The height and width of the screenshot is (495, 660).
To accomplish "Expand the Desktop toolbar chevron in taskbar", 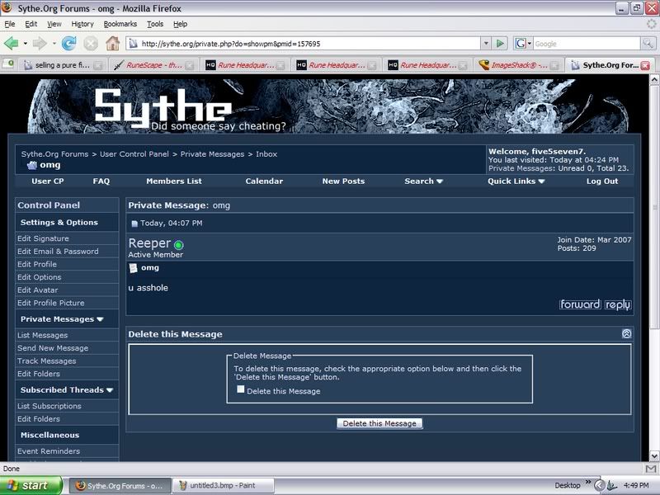I will coord(588,483).
